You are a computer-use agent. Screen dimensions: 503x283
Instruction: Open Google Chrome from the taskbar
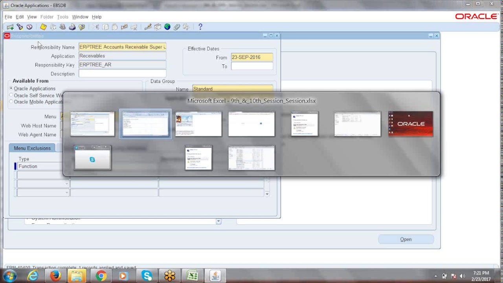coord(101,276)
